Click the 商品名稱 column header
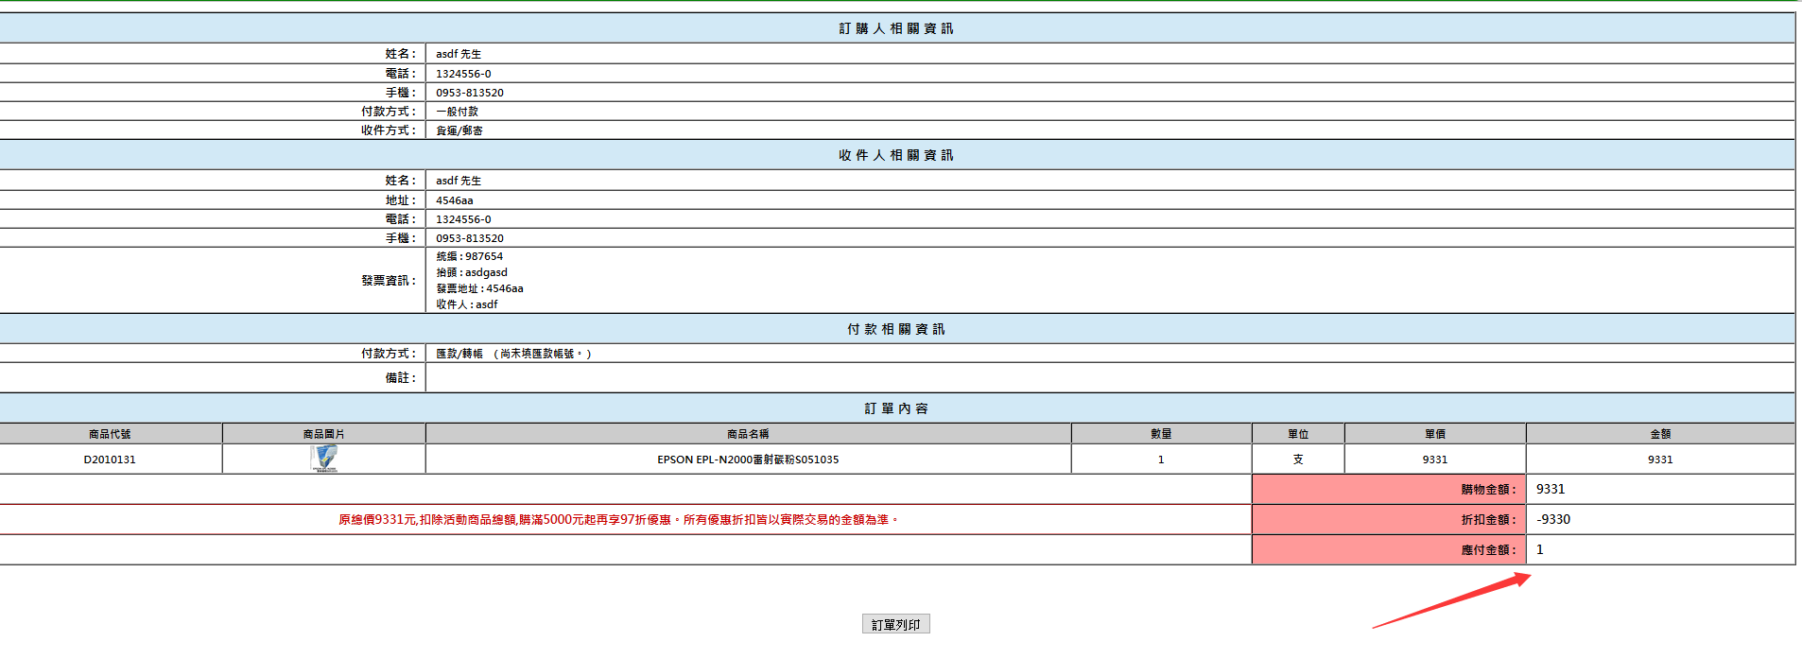Screen dimensions: 1802x659 click(748, 434)
